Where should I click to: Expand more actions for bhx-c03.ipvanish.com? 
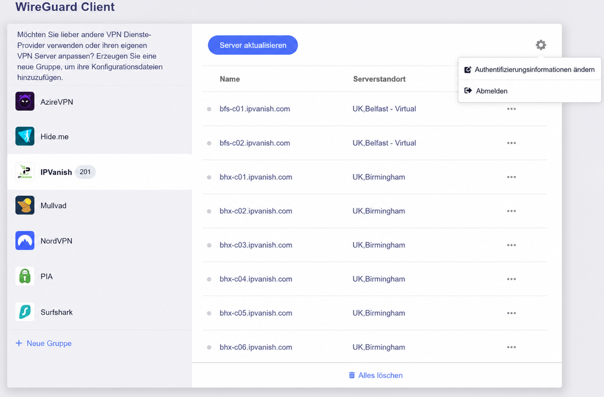click(x=511, y=245)
